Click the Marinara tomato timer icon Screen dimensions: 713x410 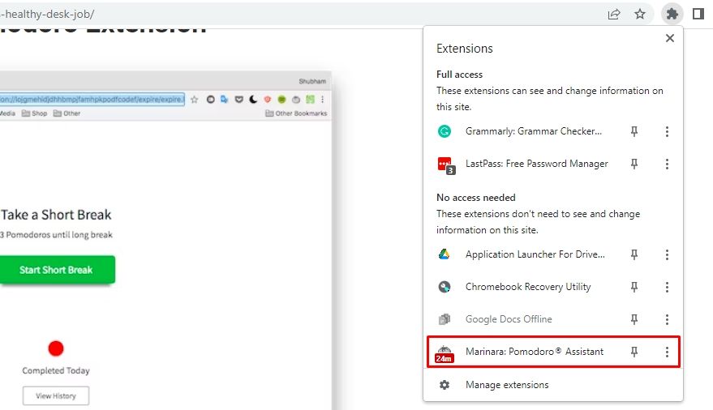click(x=445, y=353)
